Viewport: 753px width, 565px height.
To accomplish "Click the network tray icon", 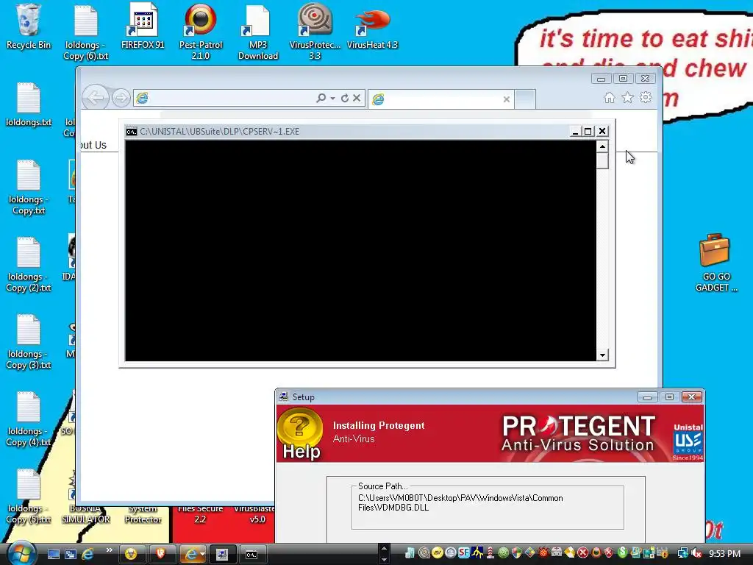I will point(682,553).
